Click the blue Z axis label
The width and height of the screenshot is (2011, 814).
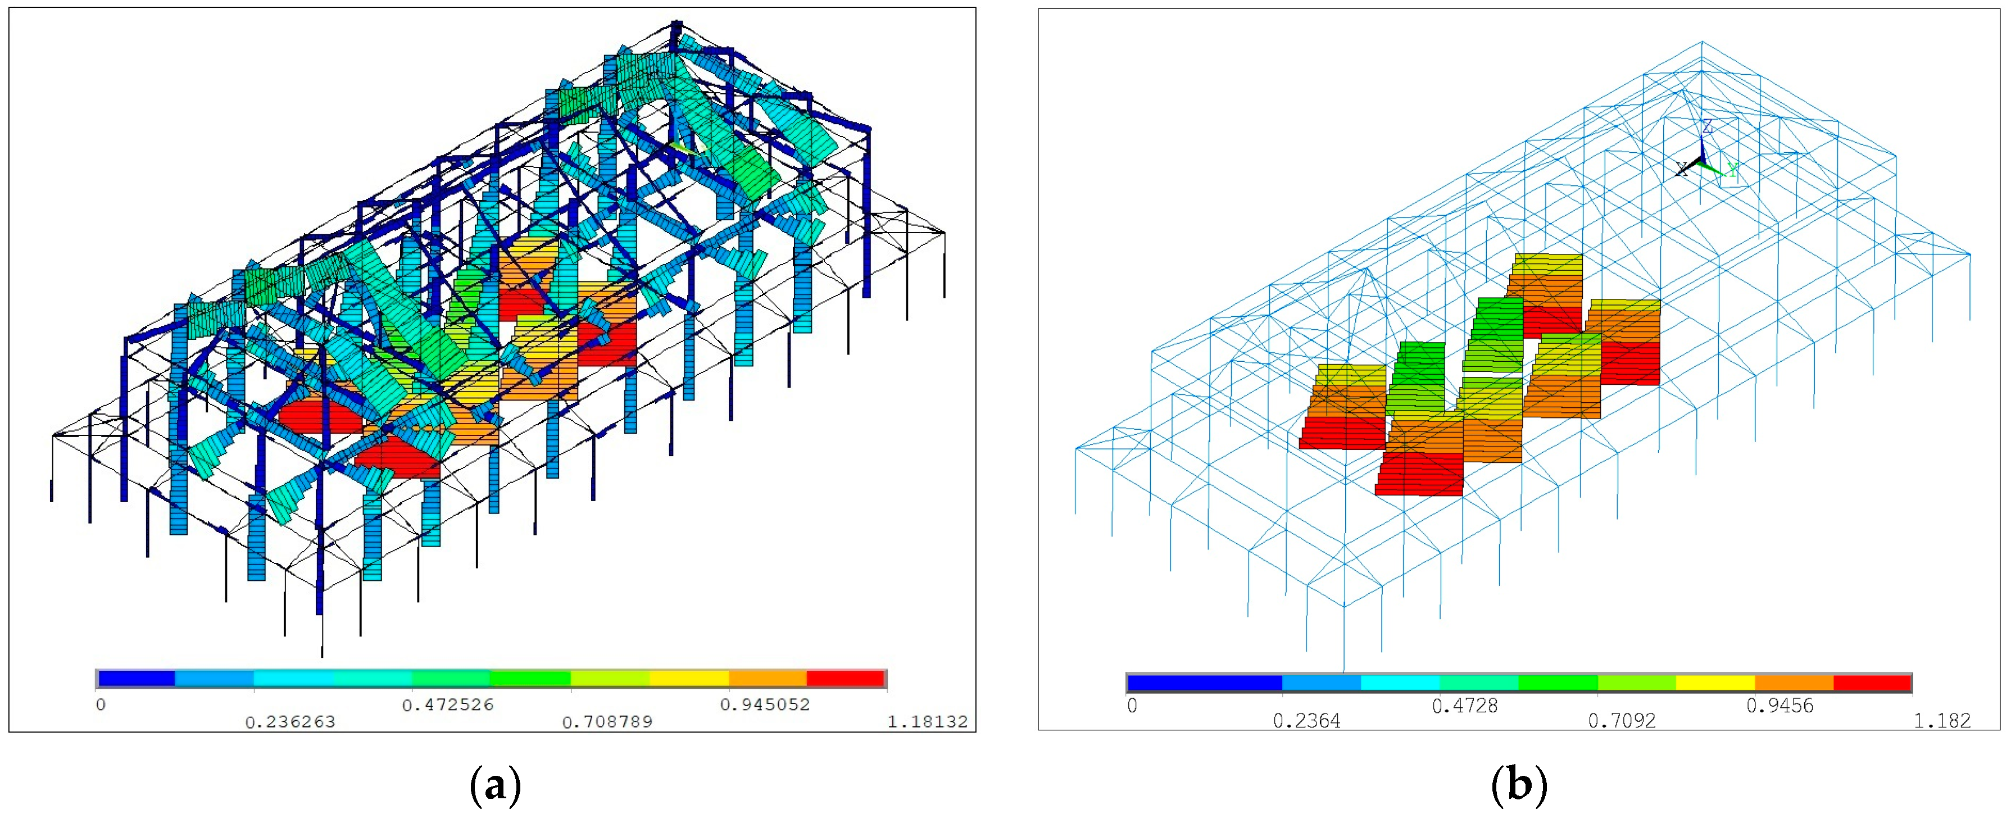(x=1708, y=126)
